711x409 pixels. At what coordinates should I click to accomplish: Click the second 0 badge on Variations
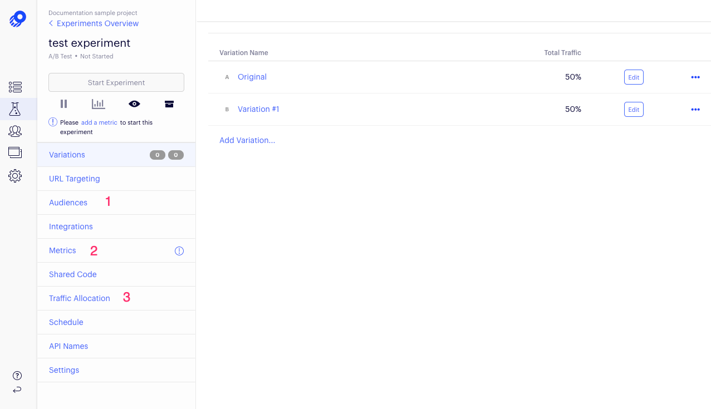tap(176, 155)
